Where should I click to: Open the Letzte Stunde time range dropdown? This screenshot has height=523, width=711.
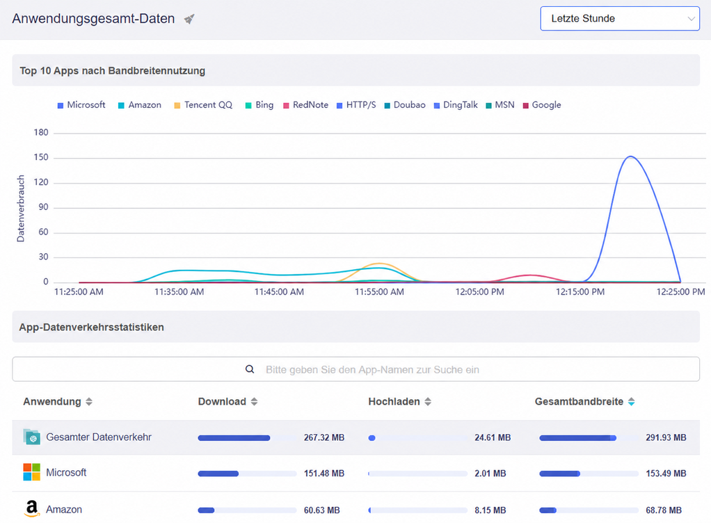point(620,19)
